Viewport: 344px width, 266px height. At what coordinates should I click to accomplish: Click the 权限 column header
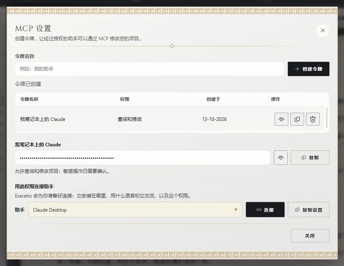click(125, 99)
